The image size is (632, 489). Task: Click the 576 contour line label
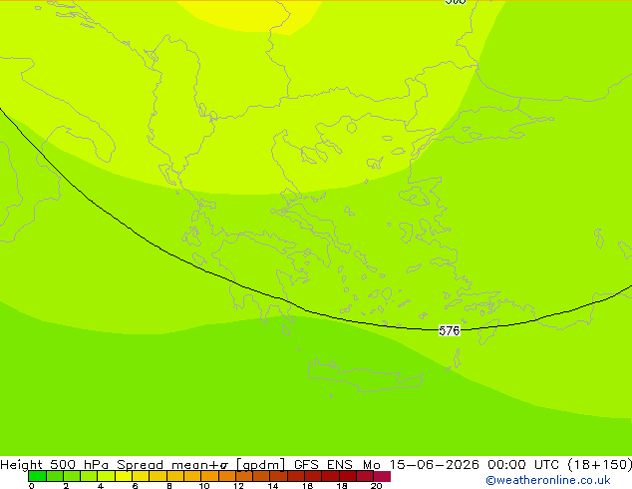449,331
